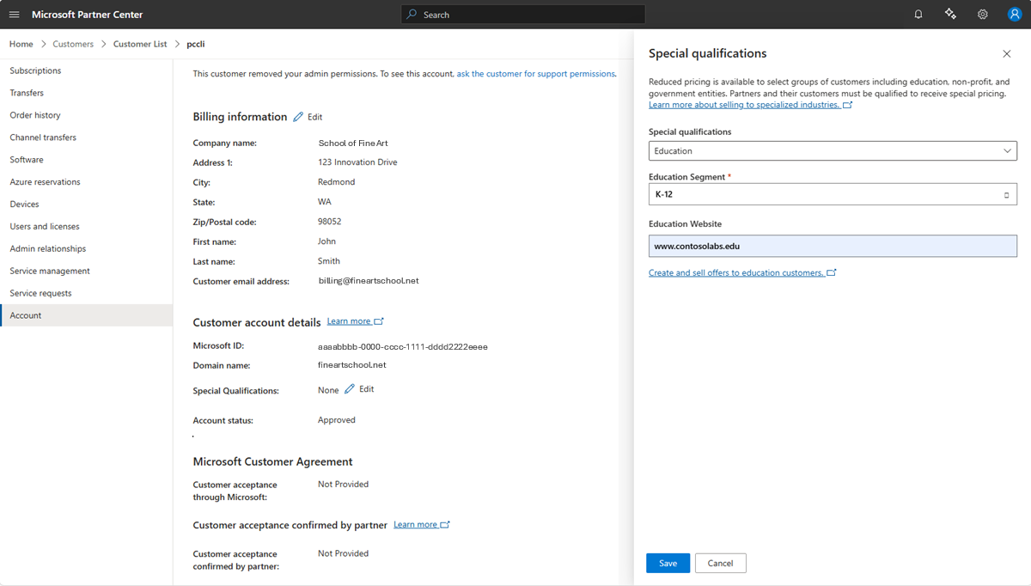Save the special qualifications
The width and height of the screenshot is (1031, 586).
[x=668, y=564]
